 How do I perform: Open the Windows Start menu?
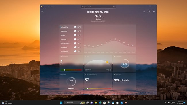[x=61, y=102]
